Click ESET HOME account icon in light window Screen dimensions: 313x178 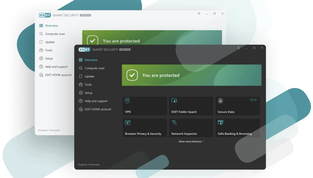[41, 75]
